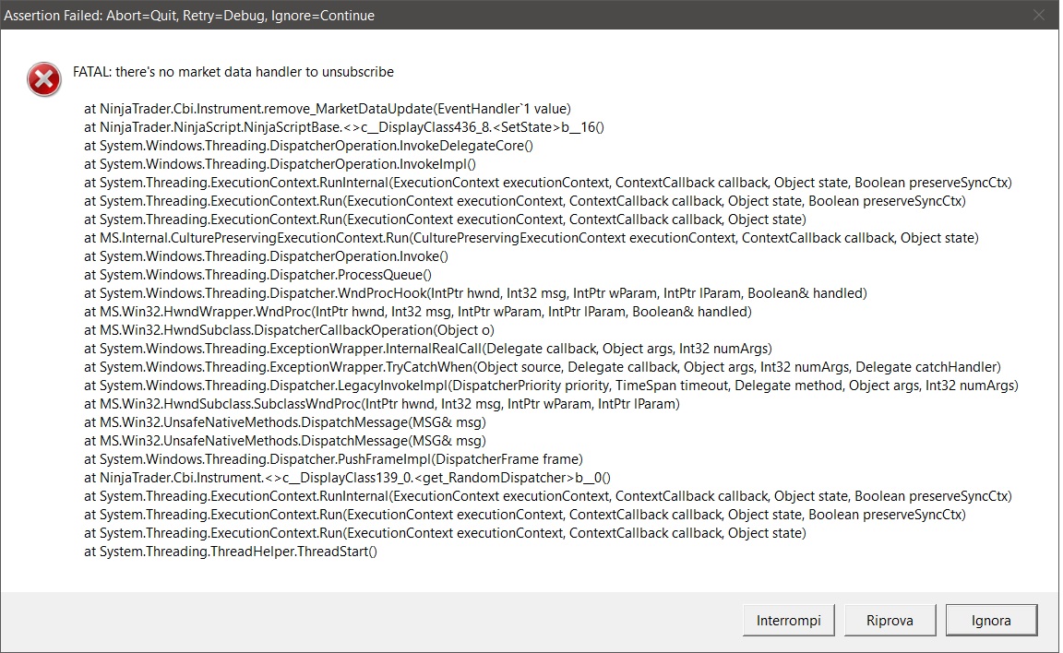Click the Dispatcher.LegacyInvokeImpl line
1063x653 pixels.
[x=551, y=386]
